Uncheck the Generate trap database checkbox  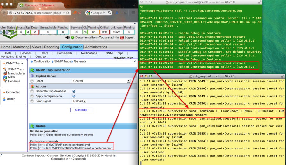coord(74,91)
